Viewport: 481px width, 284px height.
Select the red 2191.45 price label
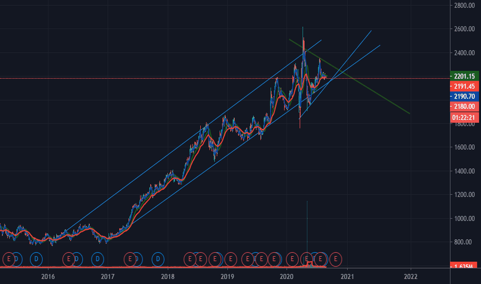464,86
